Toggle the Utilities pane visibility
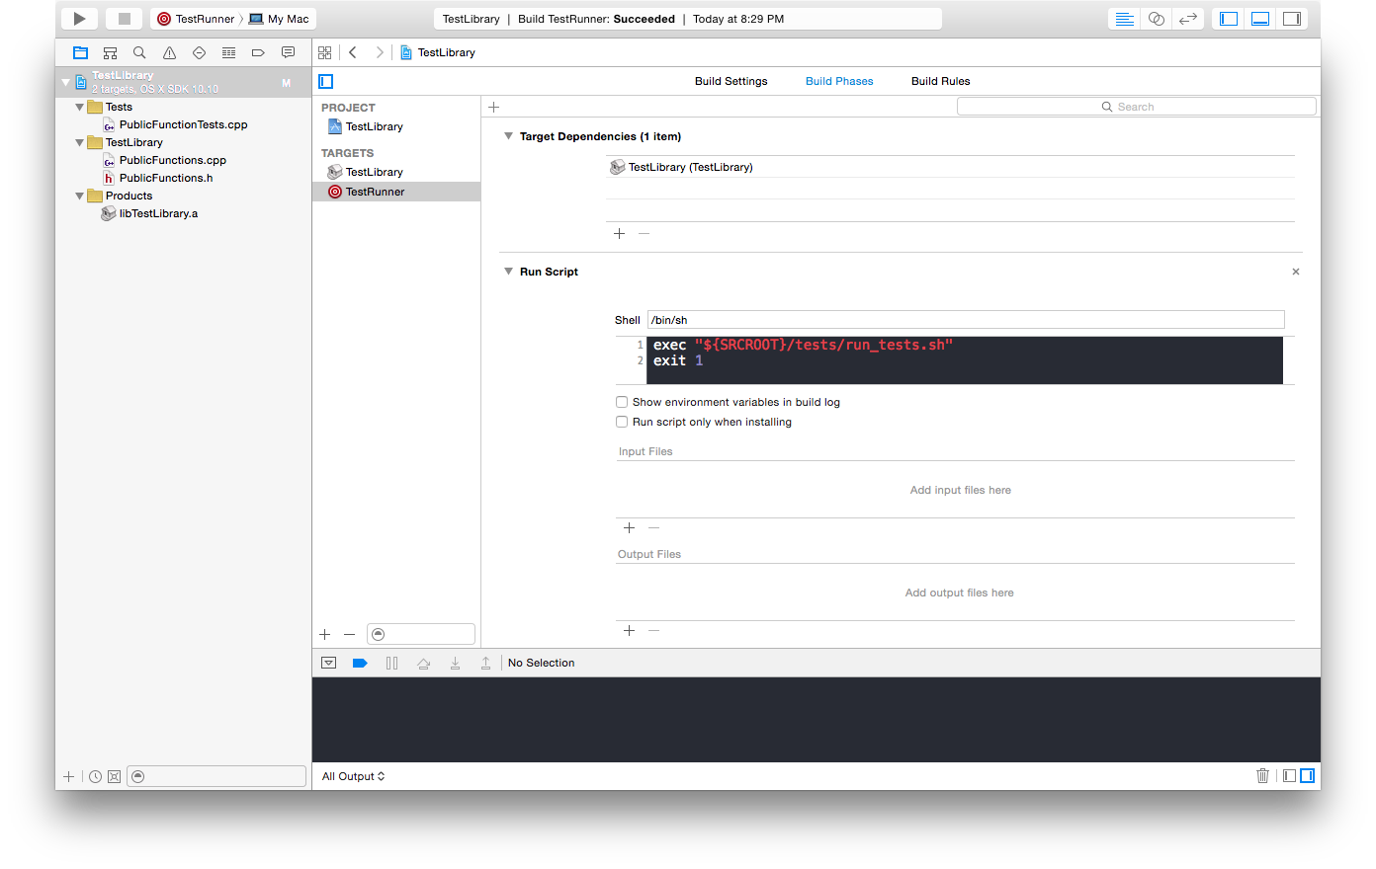The width and height of the screenshot is (1376, 869). click(1292, 19)
